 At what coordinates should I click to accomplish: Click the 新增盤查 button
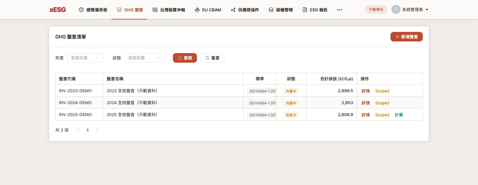click(x=407, y=37)
